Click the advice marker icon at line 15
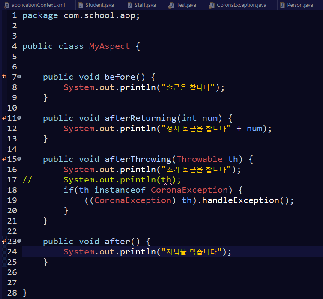Viewport: 323px width, 299px height. pyautogui.click(x=4, y=159)
